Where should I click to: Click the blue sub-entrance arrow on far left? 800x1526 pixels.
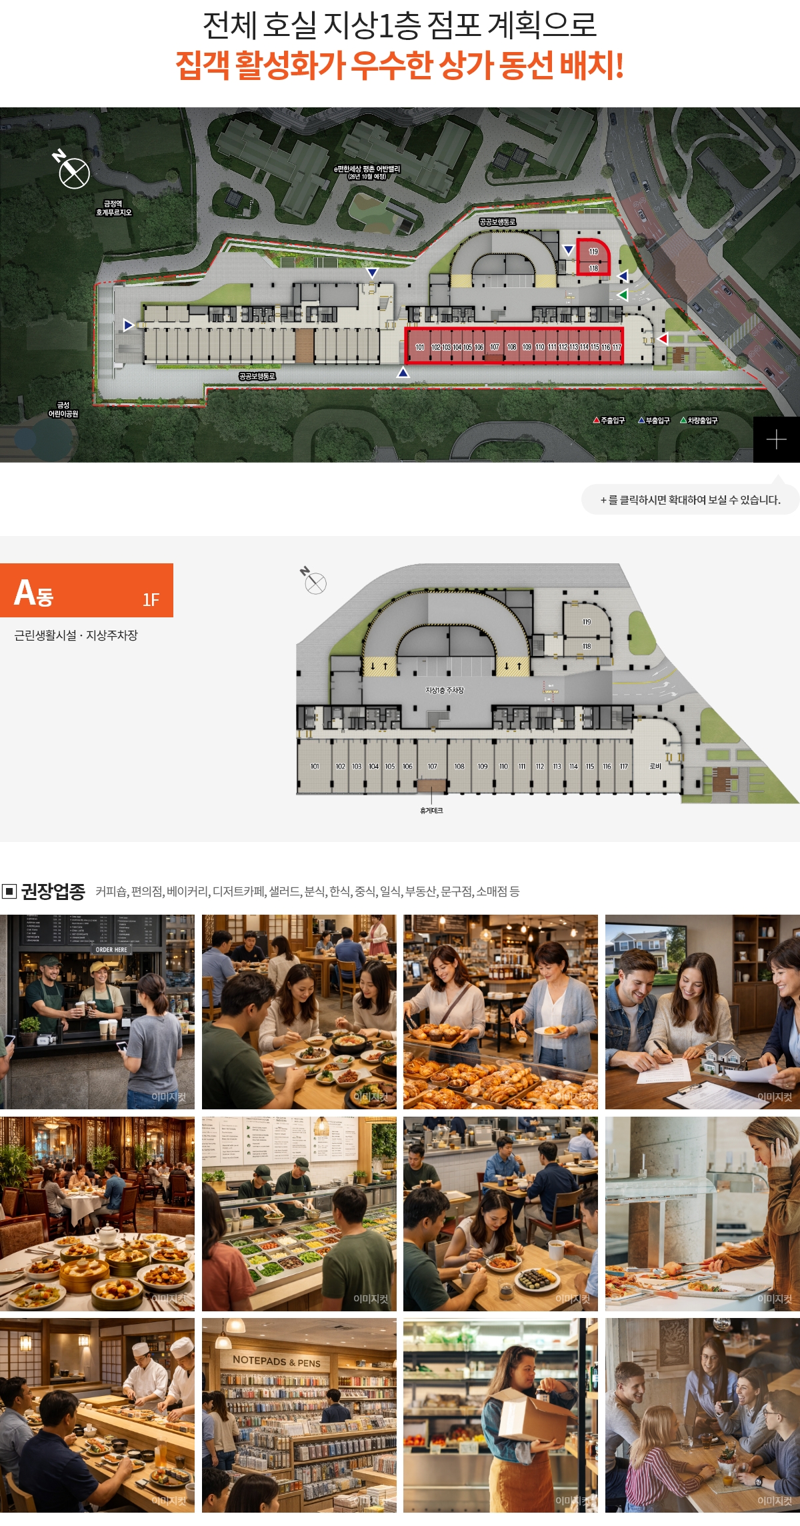pyautogui.click(x=128, y=325)
